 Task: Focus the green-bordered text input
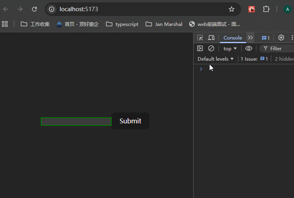(x=76, y=121)
